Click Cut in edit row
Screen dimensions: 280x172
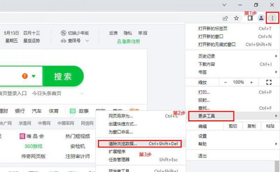coord(233,126)
